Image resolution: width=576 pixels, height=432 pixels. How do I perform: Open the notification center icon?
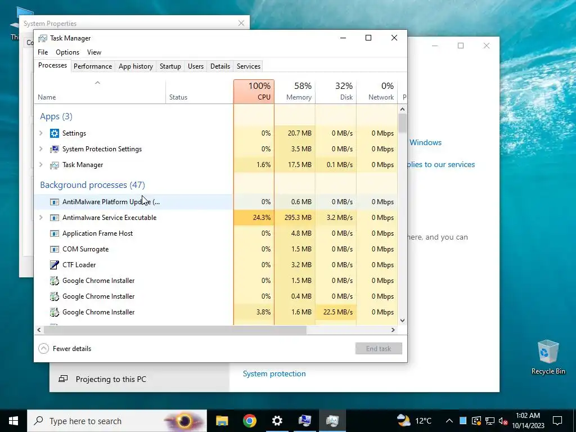557,421
